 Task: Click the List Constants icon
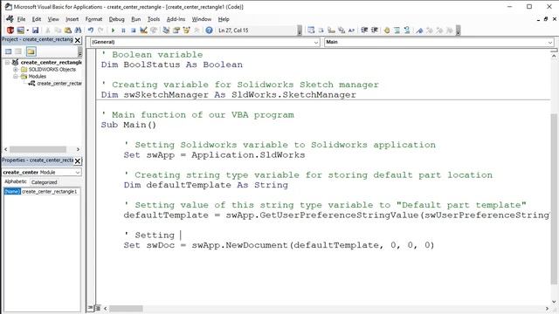point(321,31)
